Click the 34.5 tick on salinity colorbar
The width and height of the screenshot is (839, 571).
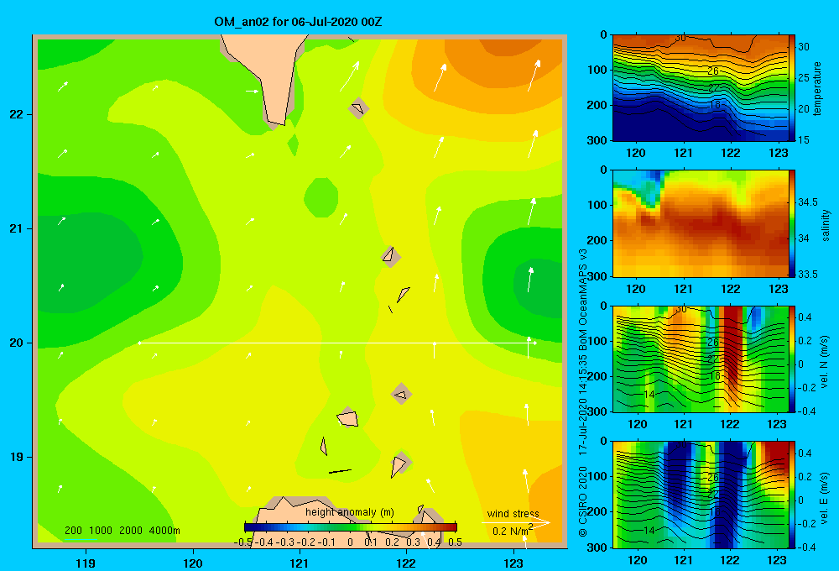(x=808, y=202)
